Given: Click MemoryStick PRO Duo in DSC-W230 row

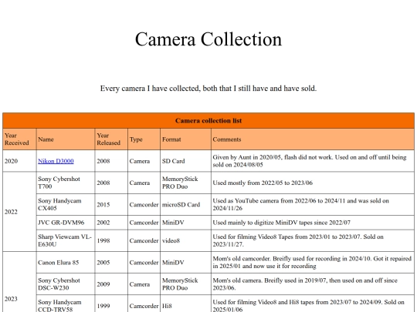Looking at the screenshot, I should click(x=185, y=284).
